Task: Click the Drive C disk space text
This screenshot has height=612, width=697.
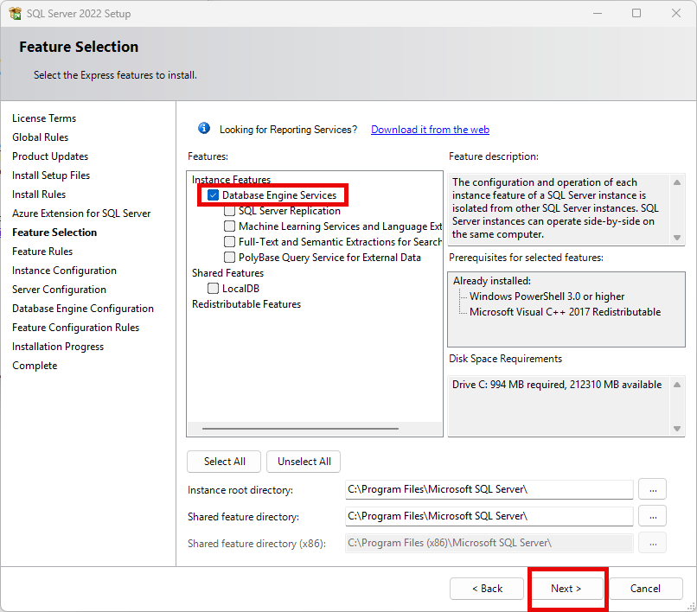Action: coord(557,385)
